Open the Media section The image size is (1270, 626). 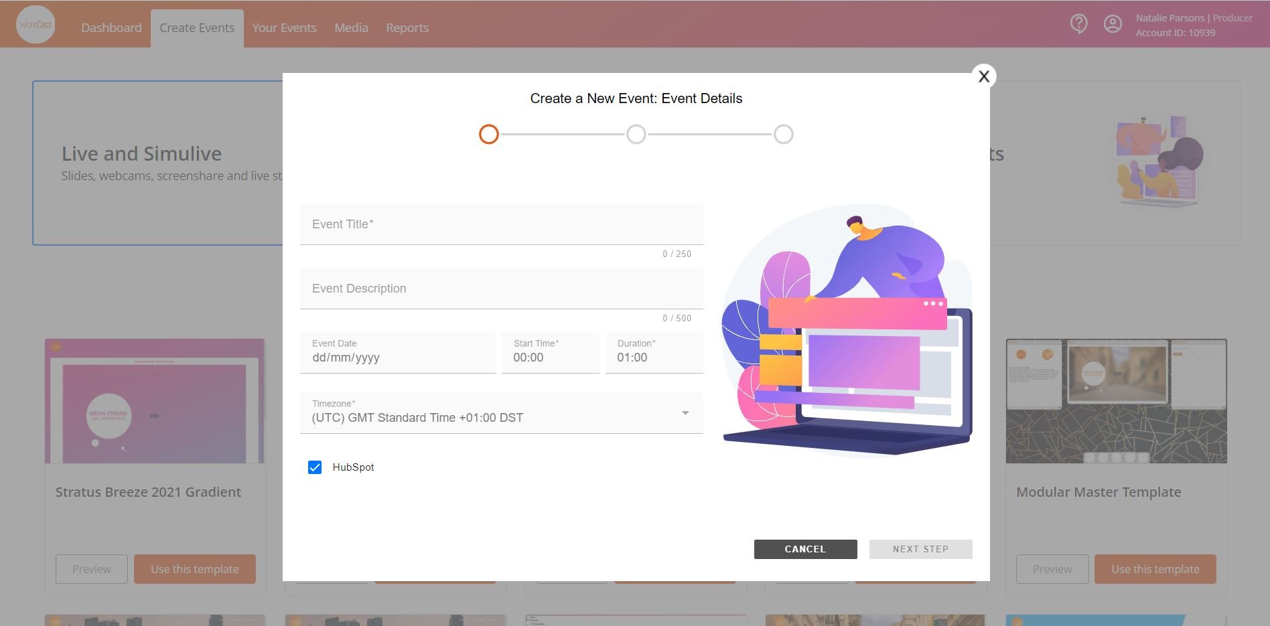(351, 27)
